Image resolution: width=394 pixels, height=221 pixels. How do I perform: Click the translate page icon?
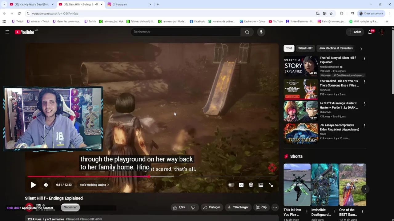click(324, 14)
